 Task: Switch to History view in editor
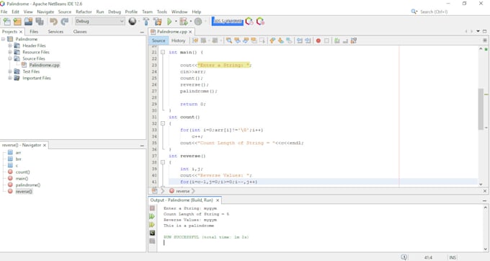(179, 40)
